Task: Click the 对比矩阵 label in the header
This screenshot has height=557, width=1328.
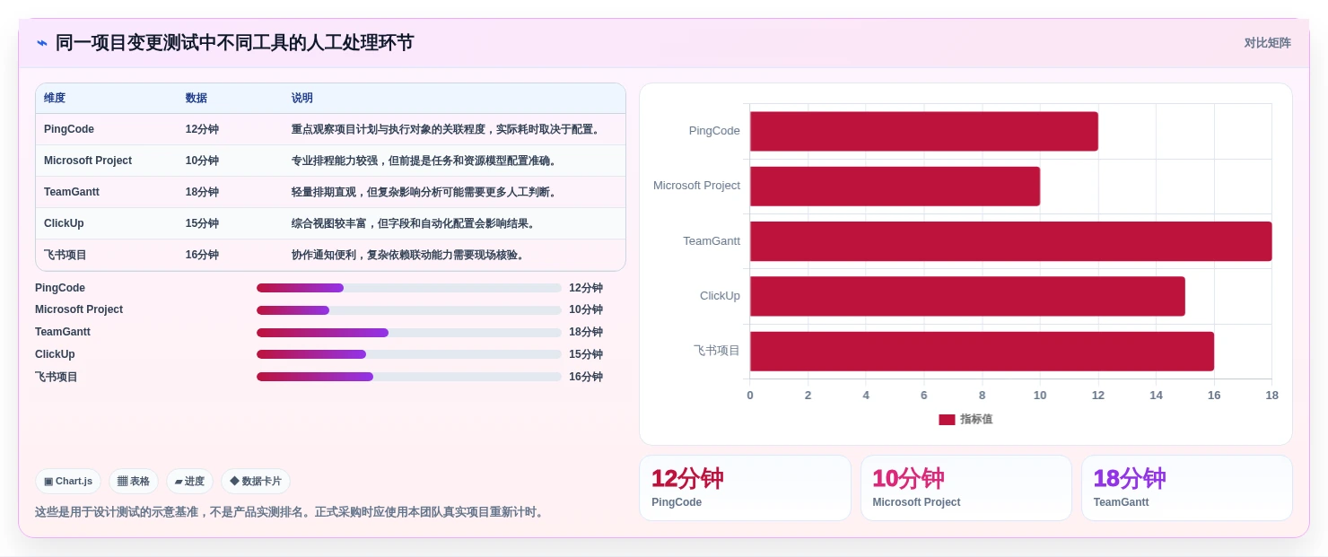Action: tap(1267, 43)
